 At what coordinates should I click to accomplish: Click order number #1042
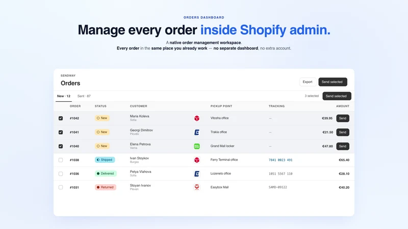[x=74, y=118]
